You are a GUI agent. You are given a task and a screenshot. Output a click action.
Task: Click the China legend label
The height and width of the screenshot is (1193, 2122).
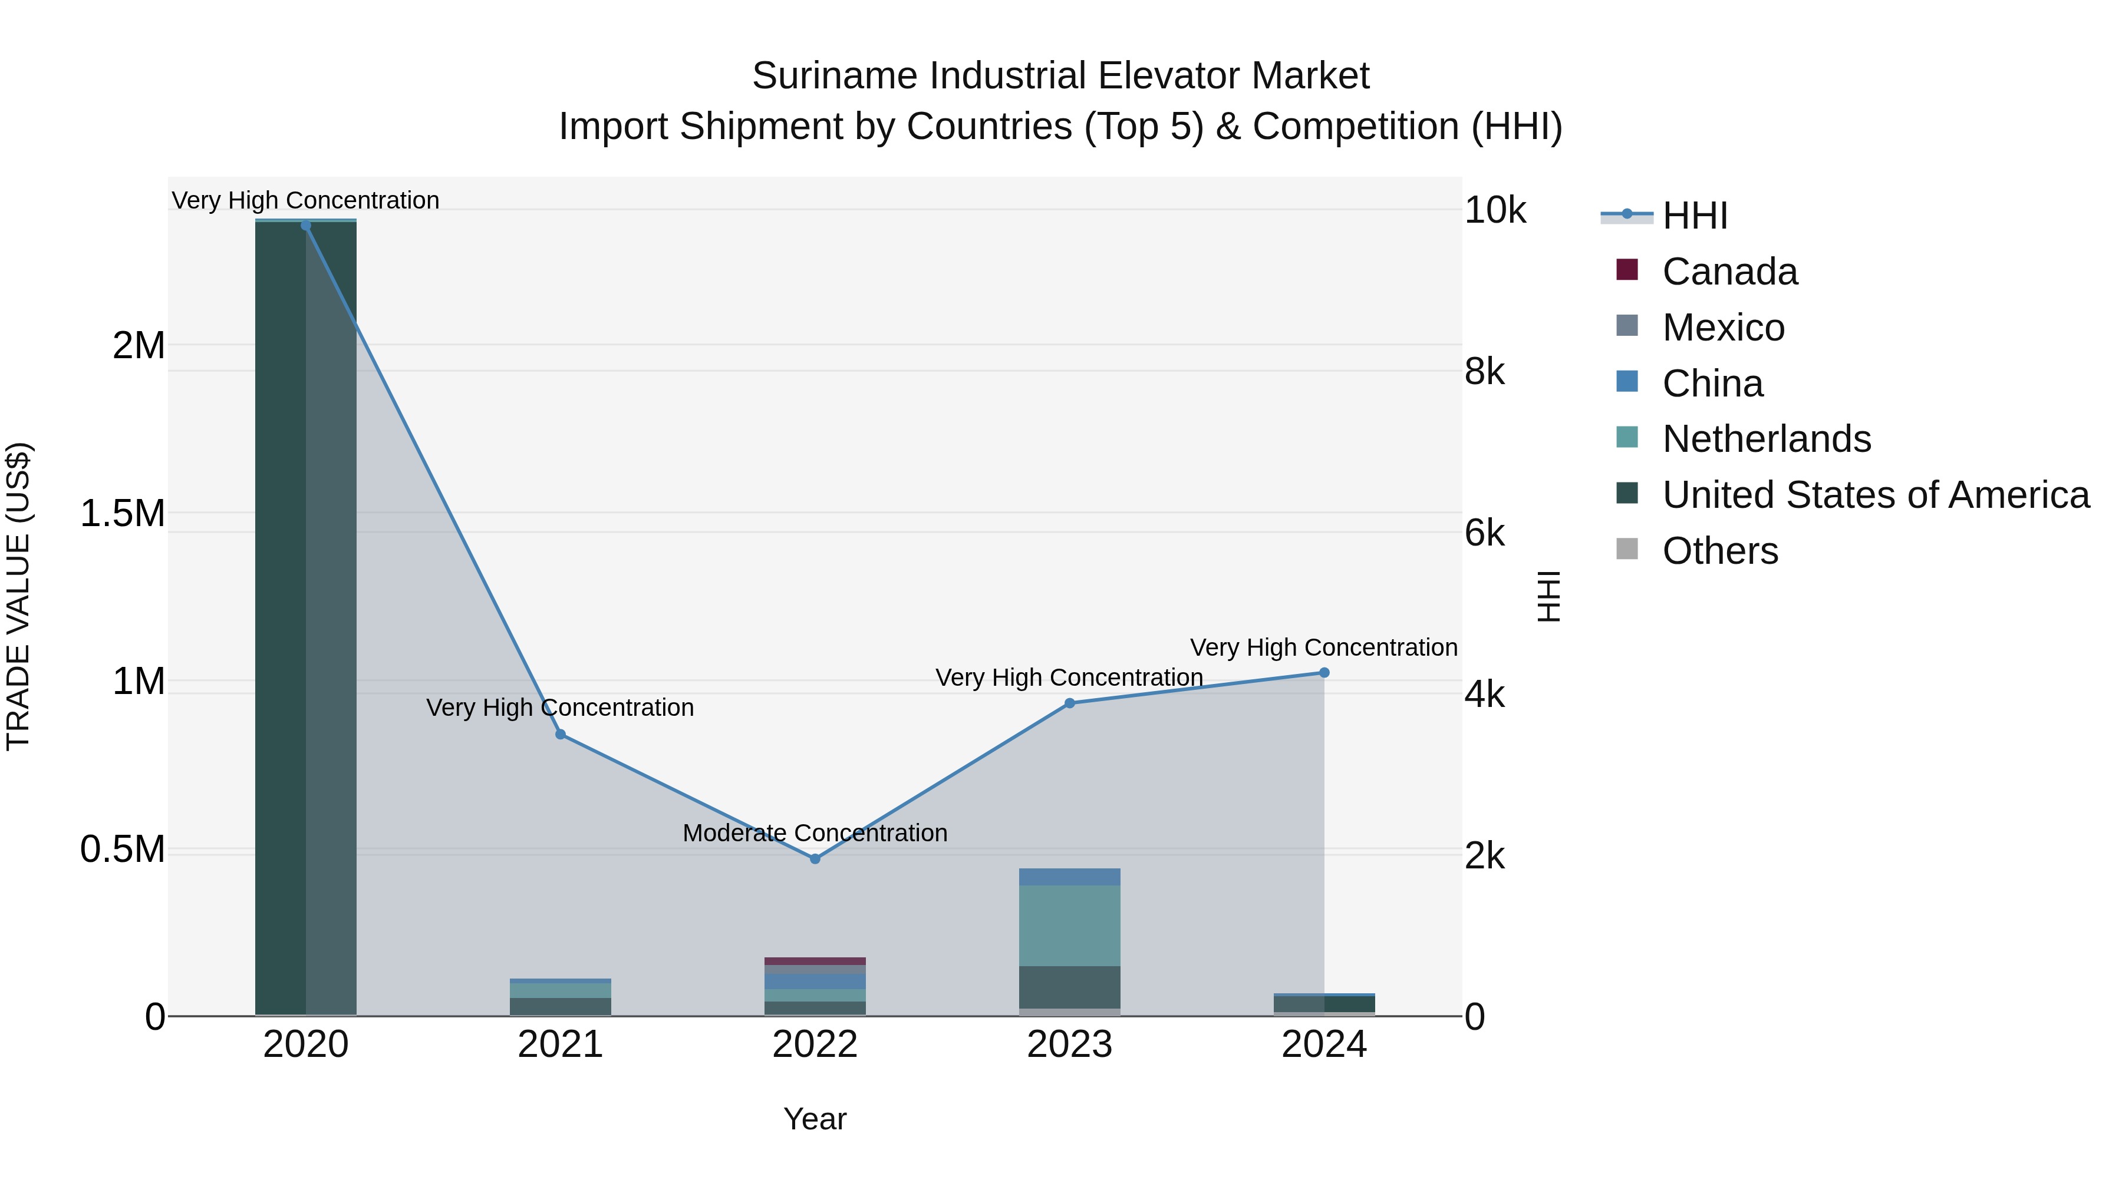1712,384
